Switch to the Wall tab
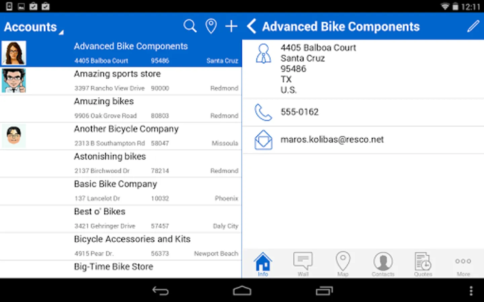This screenshot has height=302, width=484. tap(303, 264)
